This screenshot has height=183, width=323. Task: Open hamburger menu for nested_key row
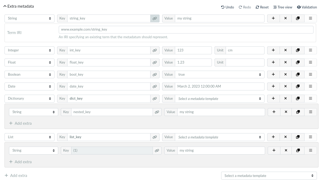coord(311,112)
